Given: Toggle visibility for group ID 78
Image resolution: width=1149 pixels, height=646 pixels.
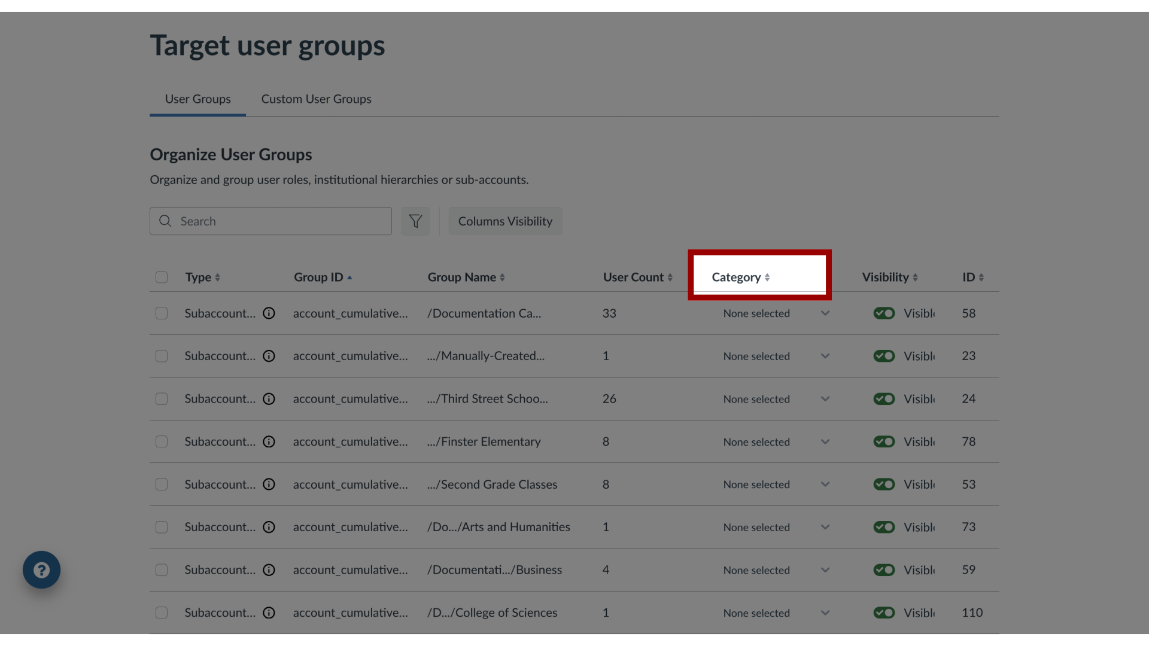Looking at the screenshot, I should (884, 441).
